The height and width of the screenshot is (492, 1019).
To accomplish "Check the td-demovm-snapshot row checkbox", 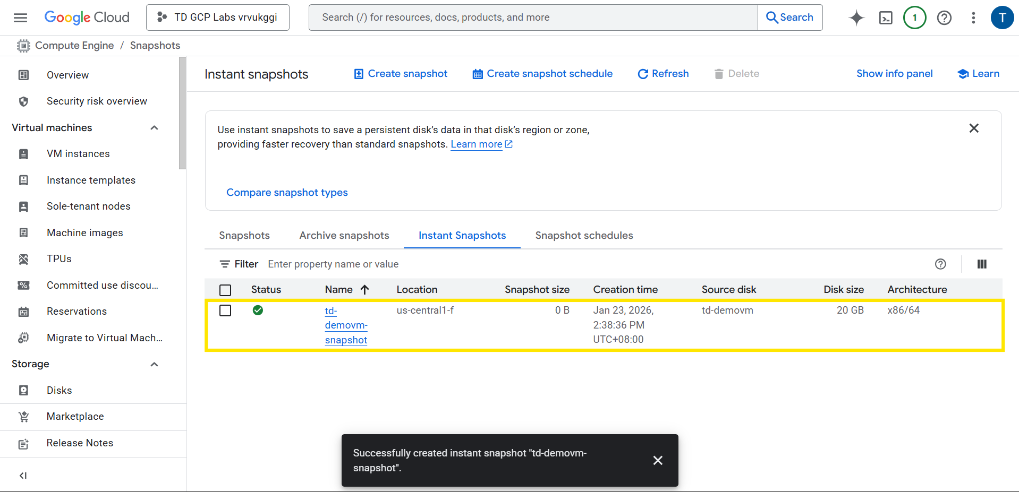I will point(225,310).
